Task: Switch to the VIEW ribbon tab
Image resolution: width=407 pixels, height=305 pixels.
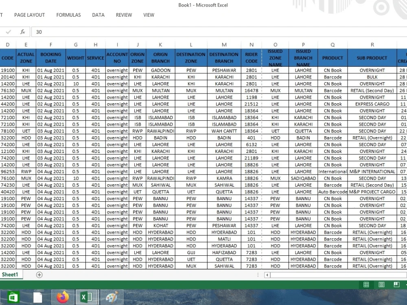Action: pyautogui.click(x=149, y=15)
